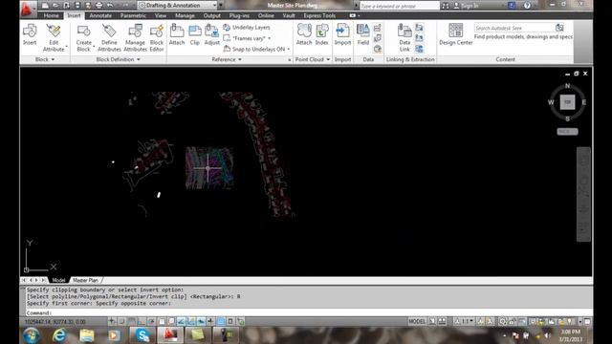Open the Express Tools ribbon tab
612x344 pixels.
point(319,15)
